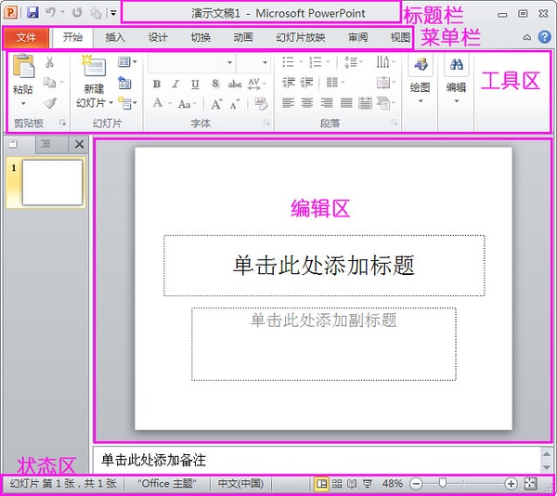Switch to 幻灯片放映 Slide Show tab
This screenshot has height=496, width=557.
click(x=301, y=37)
